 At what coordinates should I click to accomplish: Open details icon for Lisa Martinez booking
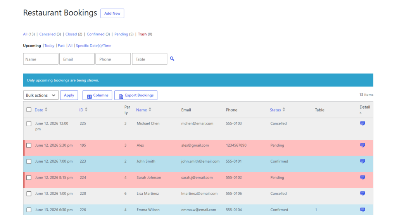point(362,193)
